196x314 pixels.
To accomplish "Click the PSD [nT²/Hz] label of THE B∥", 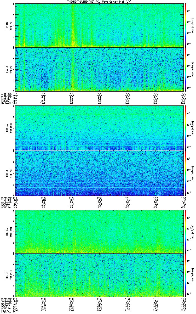I will pos(193,275).
